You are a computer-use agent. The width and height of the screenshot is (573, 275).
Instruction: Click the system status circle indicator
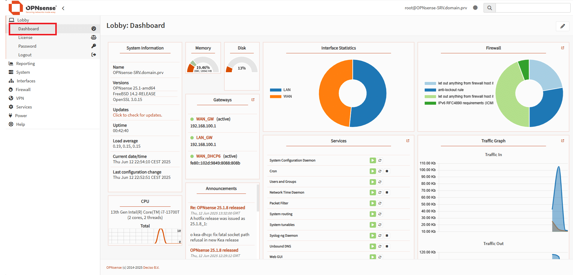[x=475, y=8]
